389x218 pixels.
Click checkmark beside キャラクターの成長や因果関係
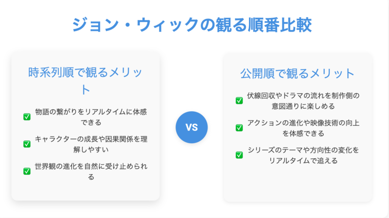[x=27, y=144]
